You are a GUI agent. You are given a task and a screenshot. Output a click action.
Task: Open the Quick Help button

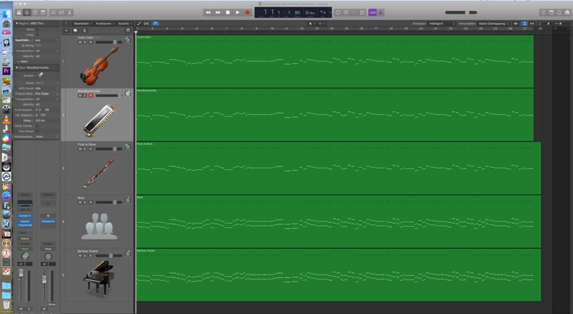point(35,12)
